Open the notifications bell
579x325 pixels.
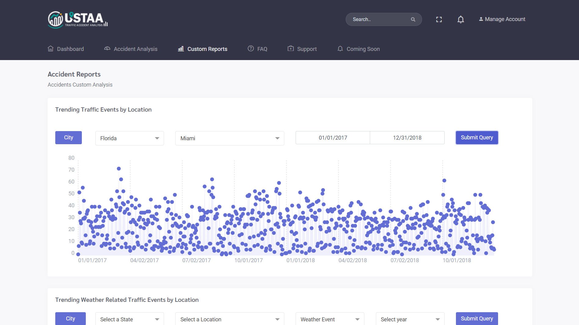pos(461,20)
